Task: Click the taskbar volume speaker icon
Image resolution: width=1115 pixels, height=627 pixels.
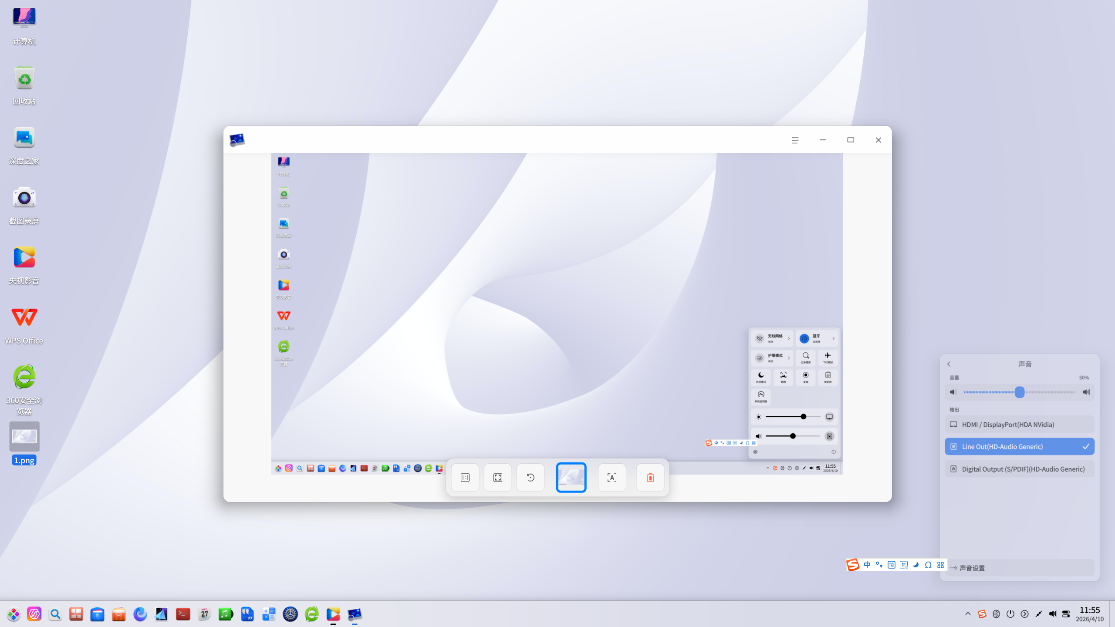Action: pyautogui.click(x=1052, y=614)
